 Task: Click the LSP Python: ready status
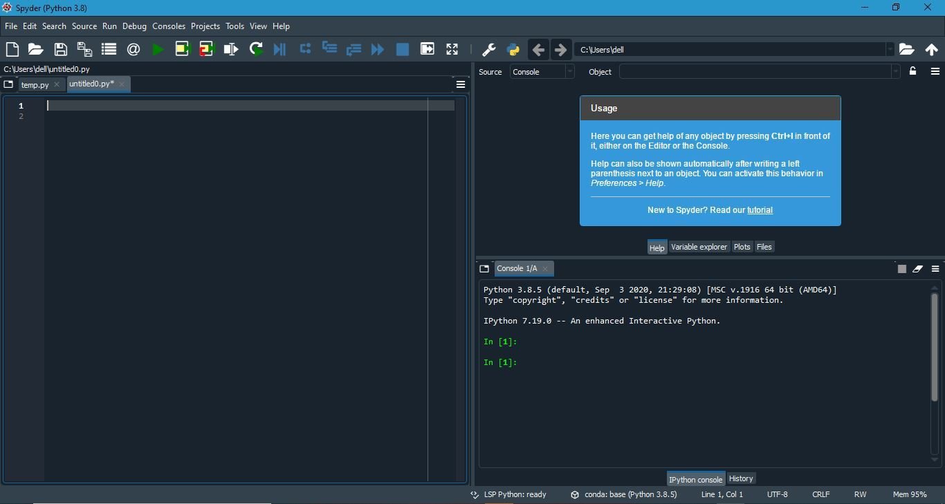[508, 494]
